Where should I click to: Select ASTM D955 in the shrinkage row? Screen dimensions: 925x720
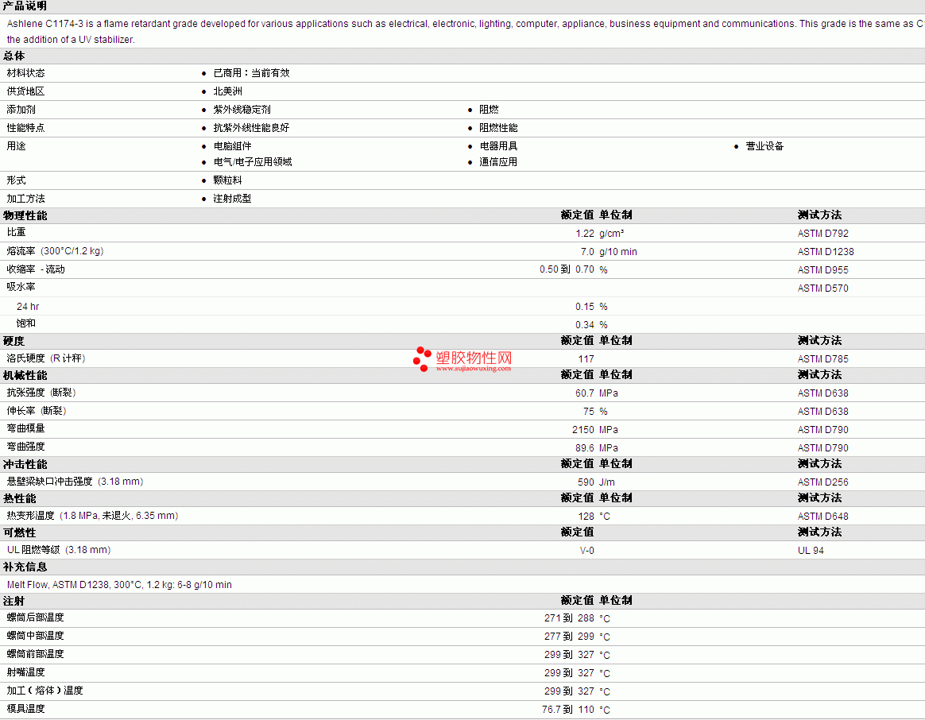pos(823,269)
